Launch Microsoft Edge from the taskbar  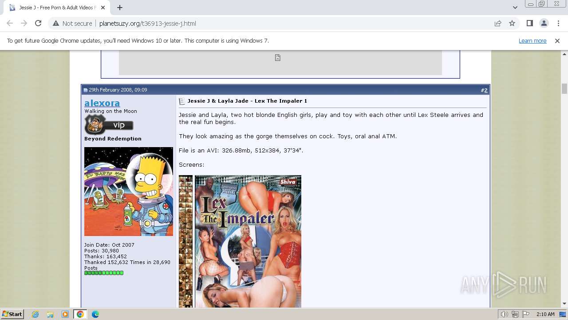pyautogui.click(x=95, y=314)
